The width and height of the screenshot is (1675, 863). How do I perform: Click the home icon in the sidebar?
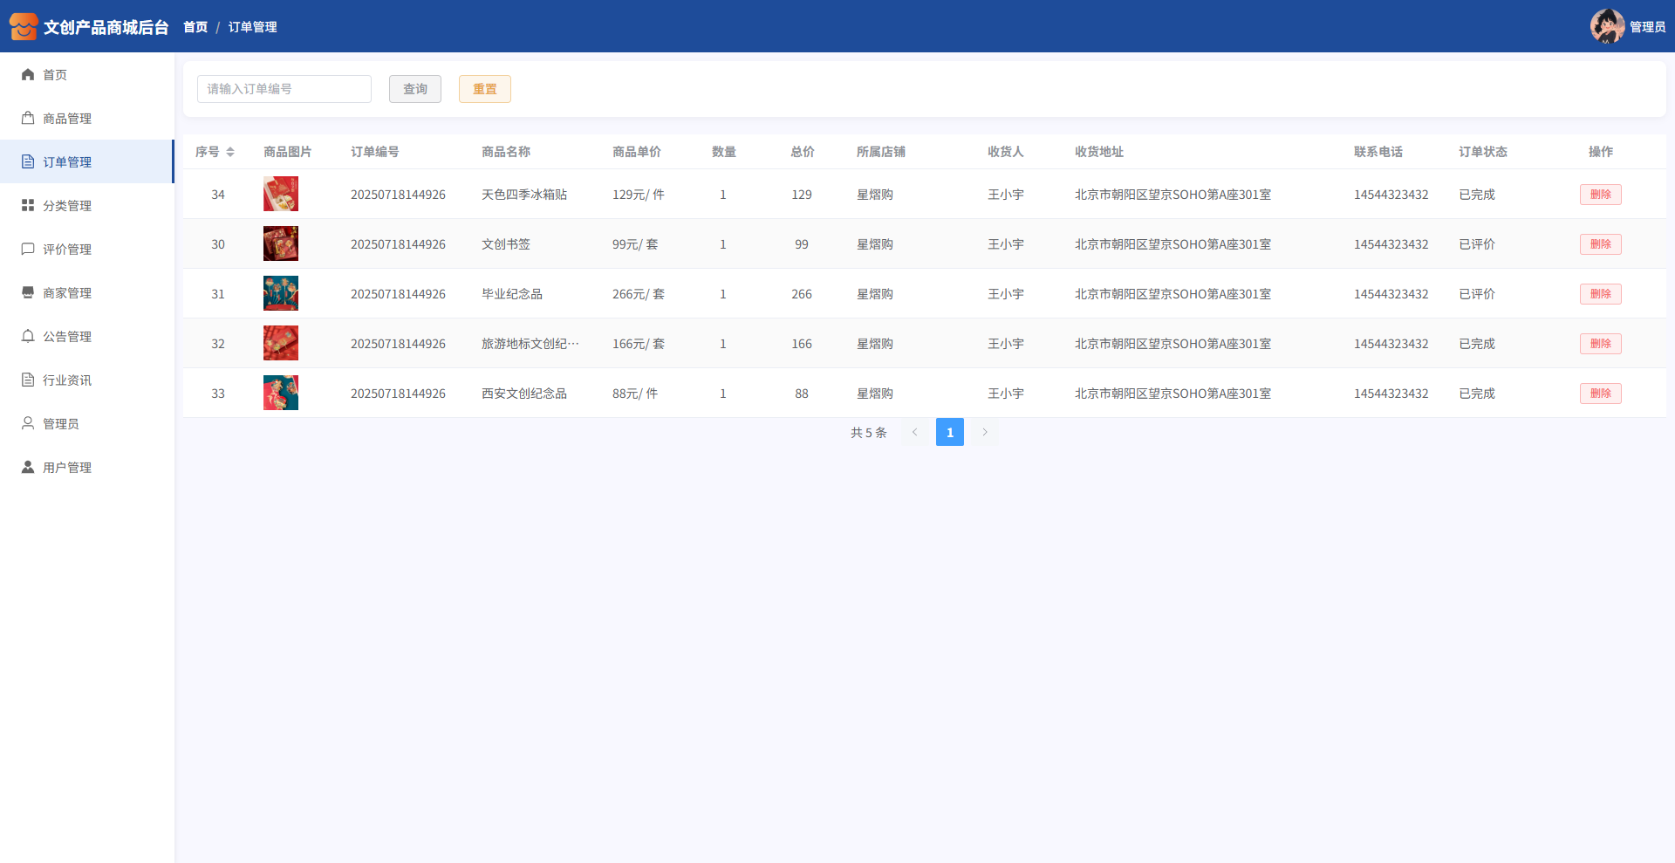click(28, 75)
